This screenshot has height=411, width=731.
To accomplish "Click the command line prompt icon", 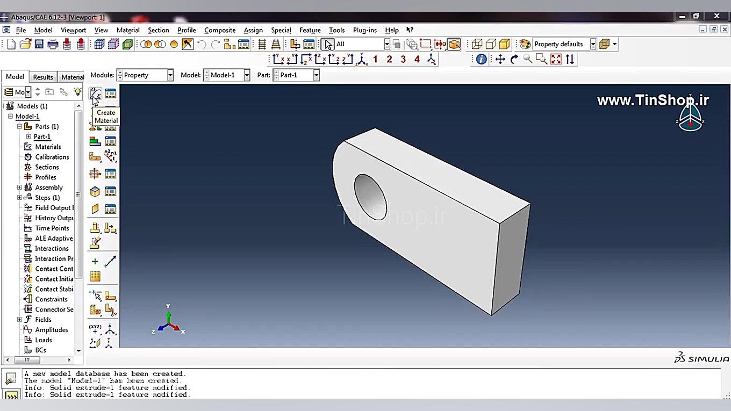I will pyautogui.click(x=11, y=396).
